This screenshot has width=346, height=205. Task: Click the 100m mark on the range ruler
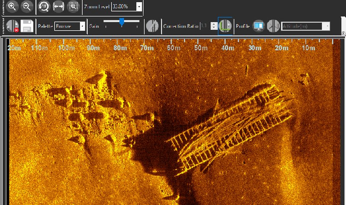click(67, 48)
